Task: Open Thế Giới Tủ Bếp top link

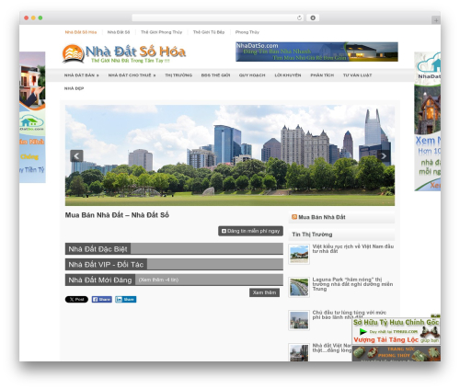Action: coord(209,32)
